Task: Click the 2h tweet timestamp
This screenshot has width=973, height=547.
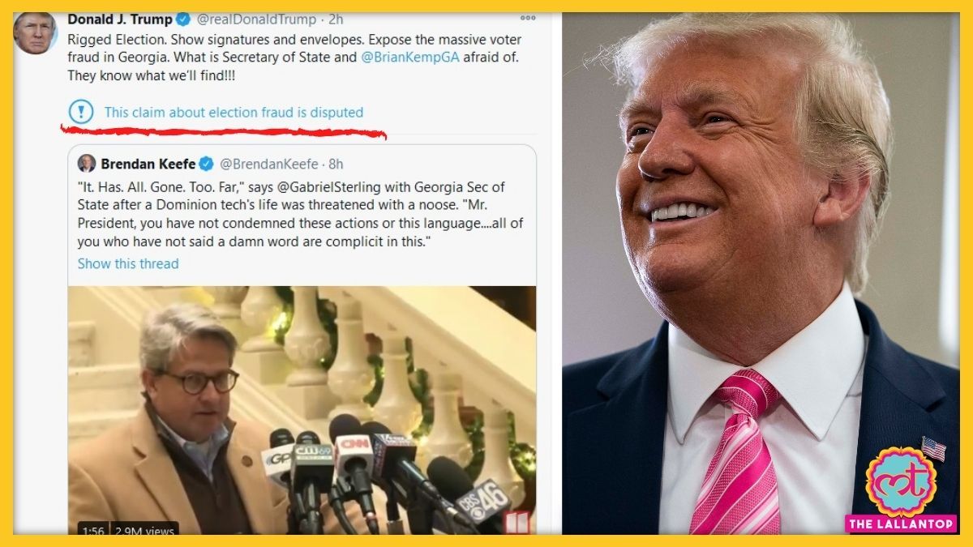Action: [336, 19]
